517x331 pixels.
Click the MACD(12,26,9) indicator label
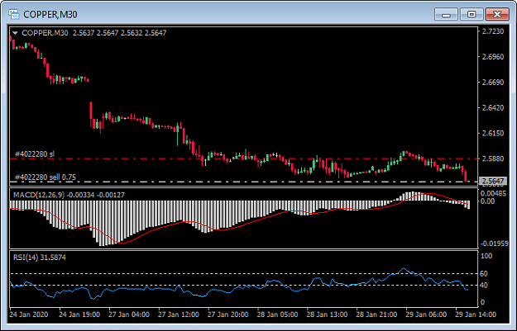(69, 195)
